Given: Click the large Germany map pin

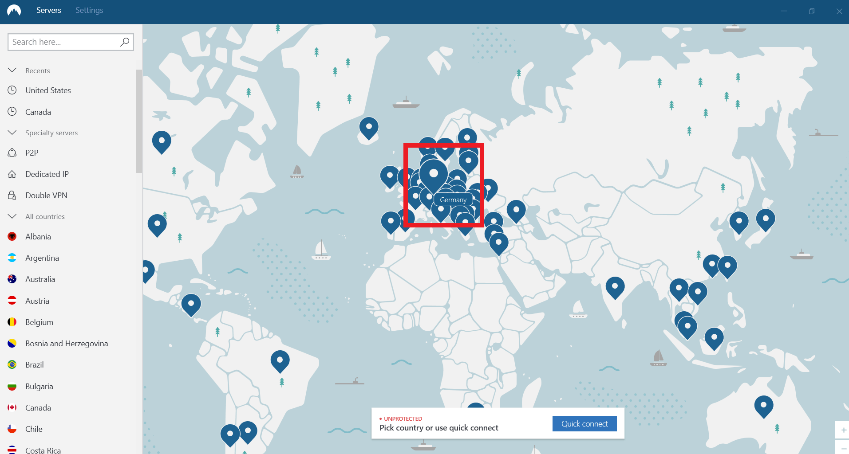Looking at the screenshot, I should [x=434, y=175].
